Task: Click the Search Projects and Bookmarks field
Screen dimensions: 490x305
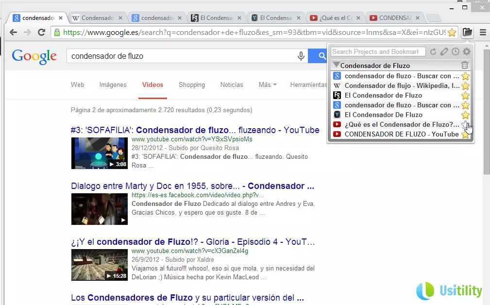Action: (x=378, y=51)
